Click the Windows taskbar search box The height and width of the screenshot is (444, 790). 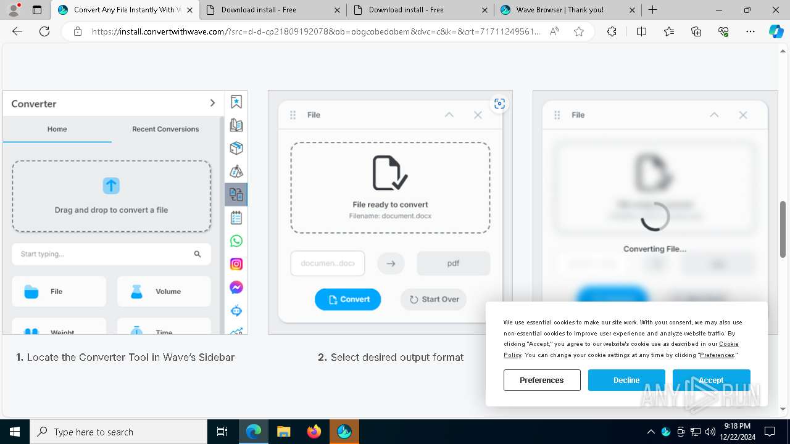point(118,432)
